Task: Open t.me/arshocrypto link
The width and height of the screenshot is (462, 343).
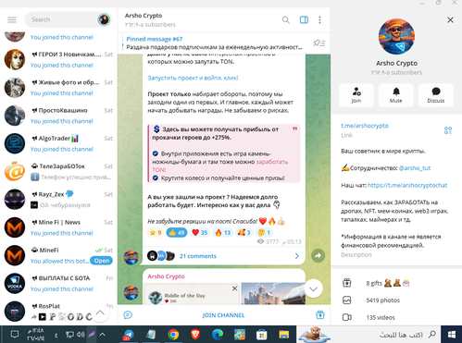Action: [x=365, y=126]
